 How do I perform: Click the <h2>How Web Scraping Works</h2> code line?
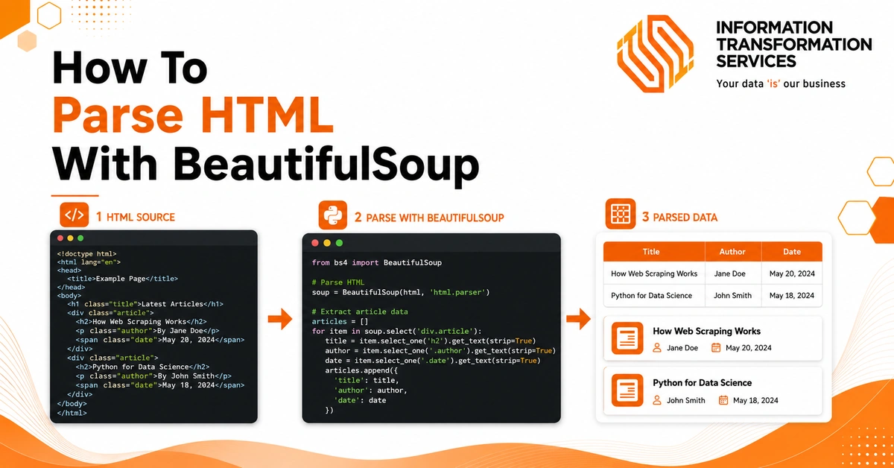pos(141,321)
